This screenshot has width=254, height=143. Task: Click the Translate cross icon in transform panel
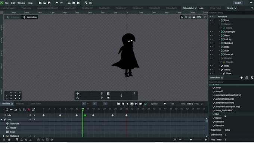(78, 94)
